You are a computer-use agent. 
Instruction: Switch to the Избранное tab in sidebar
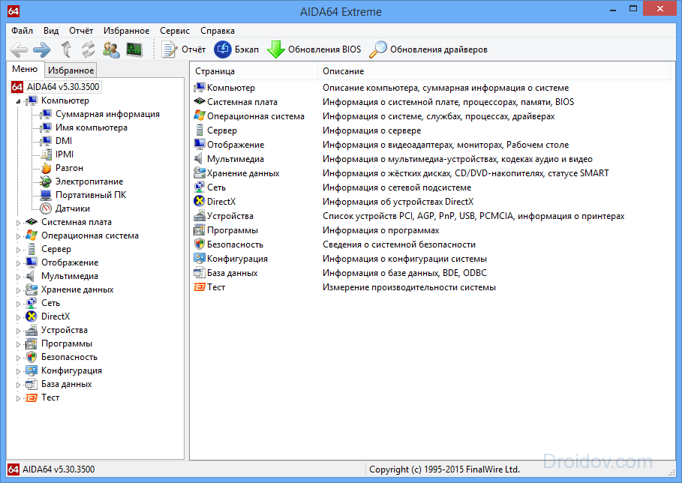pos(71,70)
